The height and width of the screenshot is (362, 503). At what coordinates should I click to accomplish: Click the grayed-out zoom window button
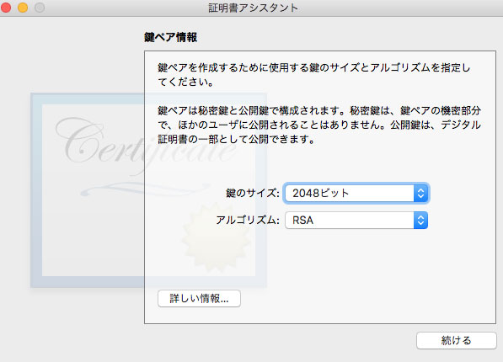tap(40, 7)
